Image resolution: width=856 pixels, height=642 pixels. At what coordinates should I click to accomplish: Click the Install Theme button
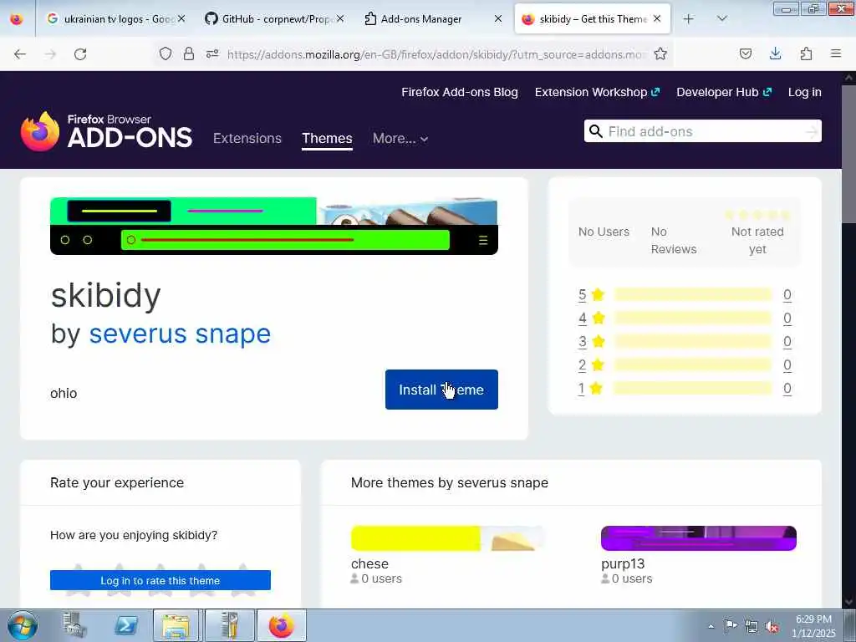441,390
